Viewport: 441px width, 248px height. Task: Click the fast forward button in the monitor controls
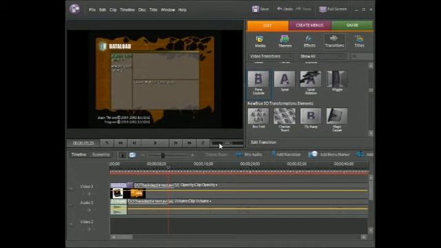(x=189, y=143)
